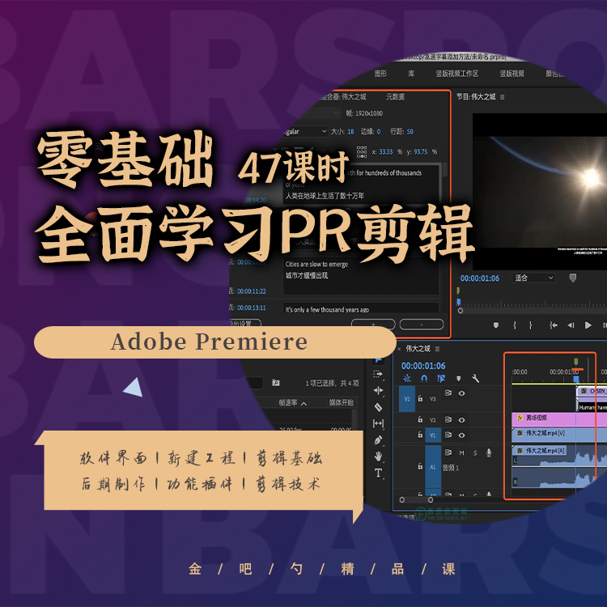Image resolution: width=607 pixels, height=607 pixels.
Task: Click the V1 source patch button
Action: coord(407,398)
